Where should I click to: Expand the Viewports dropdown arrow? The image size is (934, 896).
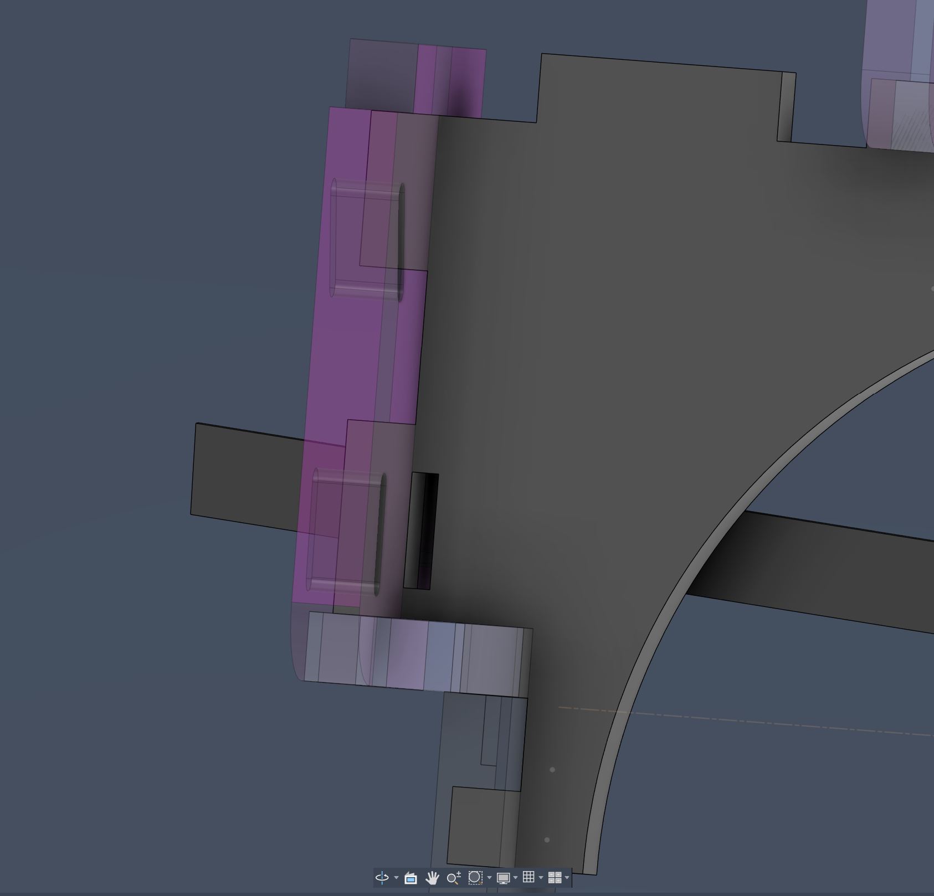pos(567,878)
